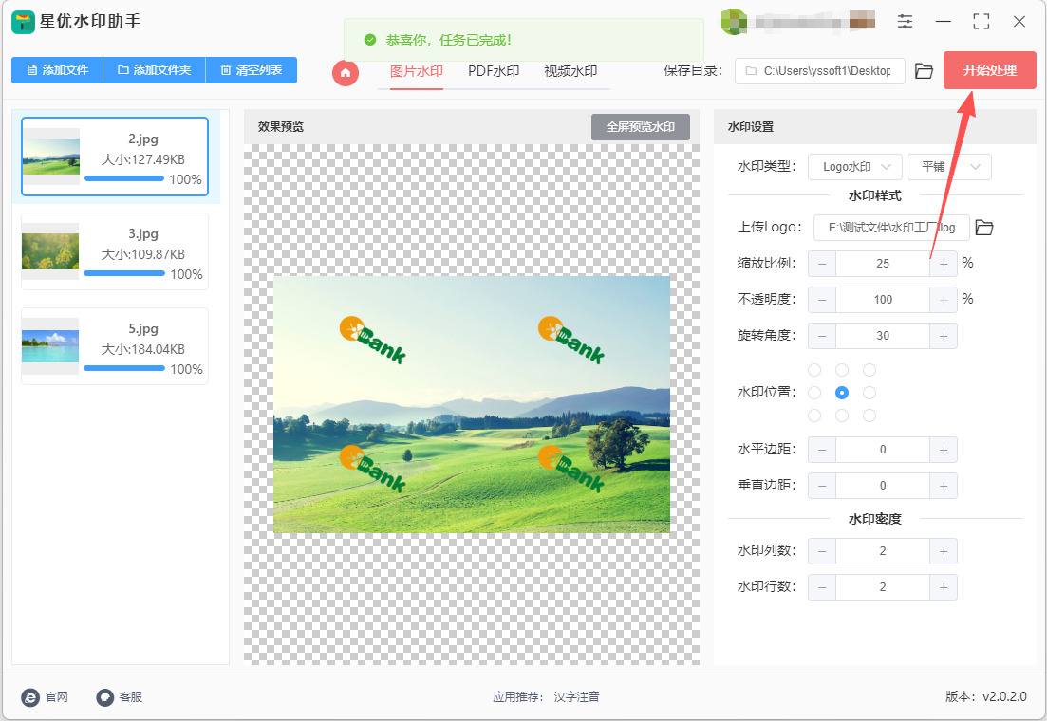1047x721 pixels.
Task: Select bottom-left watermark position
Action: pos(814,416)
